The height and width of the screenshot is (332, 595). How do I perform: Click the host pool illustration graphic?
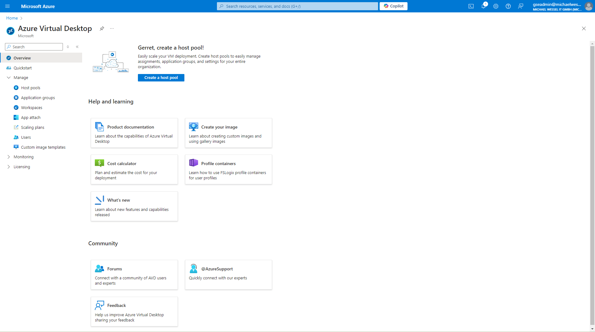pyautogui.click(x=111, y=62)
